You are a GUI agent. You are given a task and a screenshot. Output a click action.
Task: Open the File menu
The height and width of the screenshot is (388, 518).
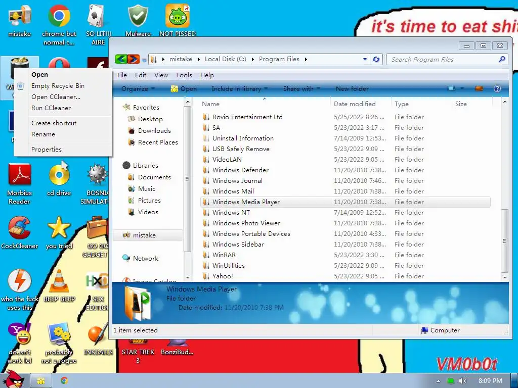(122, 75)
